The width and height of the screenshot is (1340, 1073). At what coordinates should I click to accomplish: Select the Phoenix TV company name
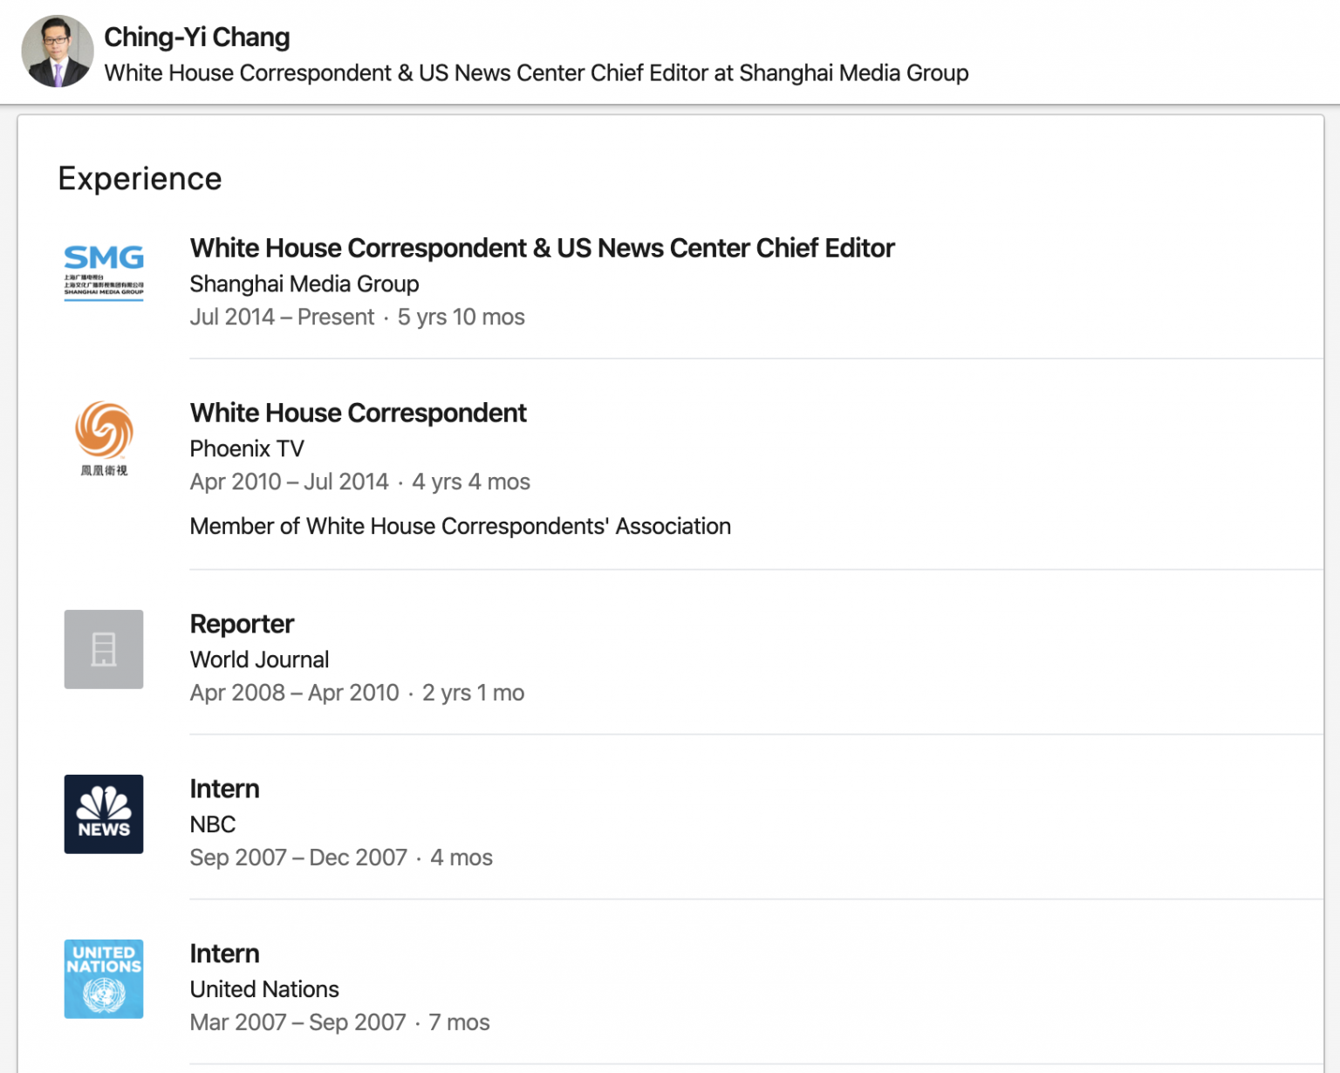click(x=247, y=449)
